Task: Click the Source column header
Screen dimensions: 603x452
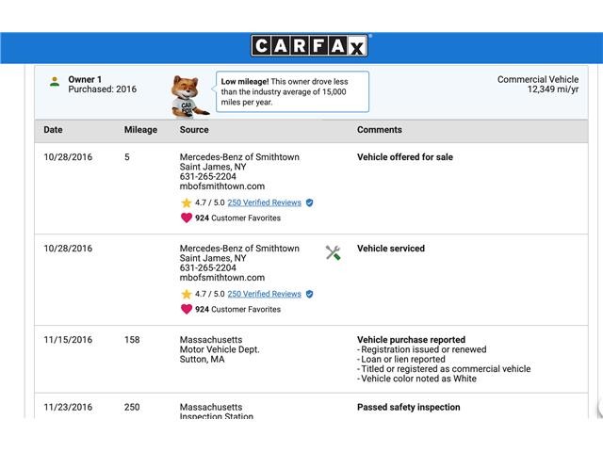Action: pos(194,130)
